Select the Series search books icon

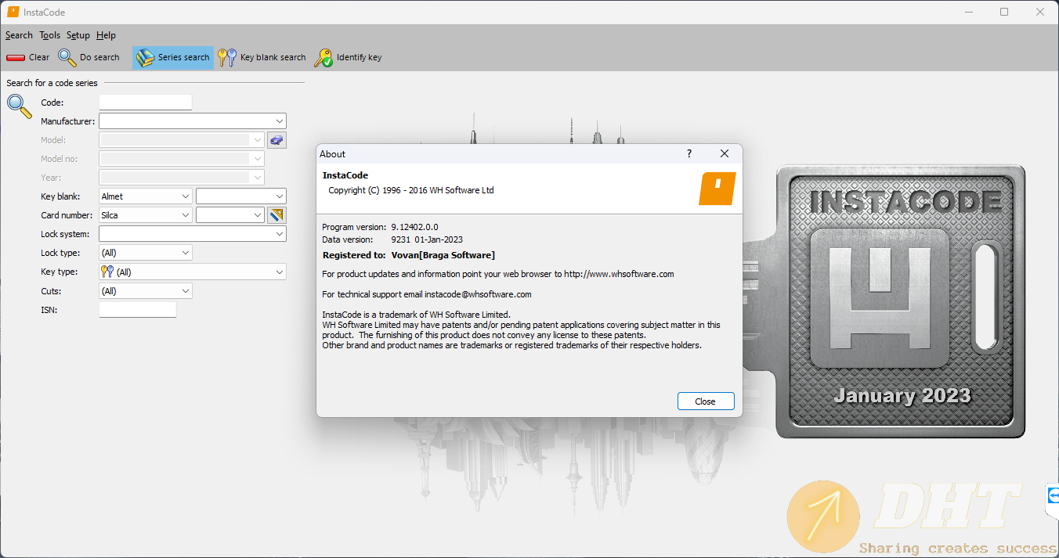coord(146,57)
